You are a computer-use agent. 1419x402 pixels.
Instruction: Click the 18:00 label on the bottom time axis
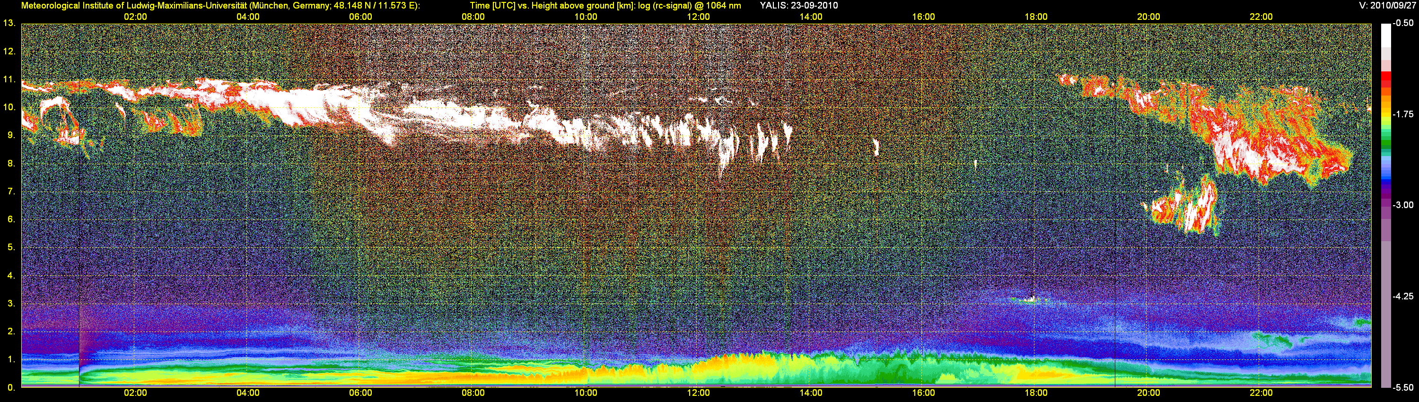point(1036,393)
